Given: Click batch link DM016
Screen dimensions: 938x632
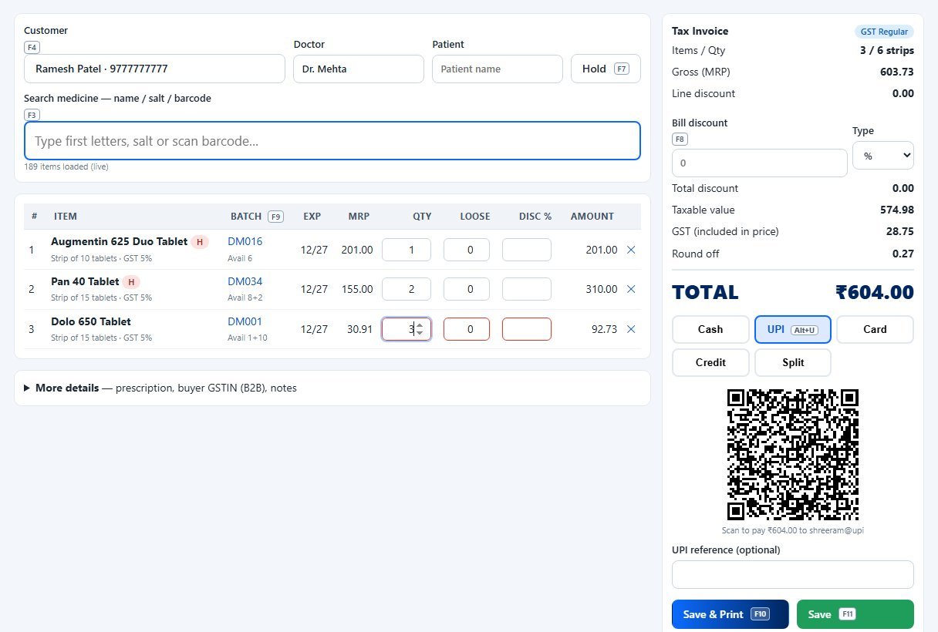Looking at the screenshot, I should pos(245,241).
